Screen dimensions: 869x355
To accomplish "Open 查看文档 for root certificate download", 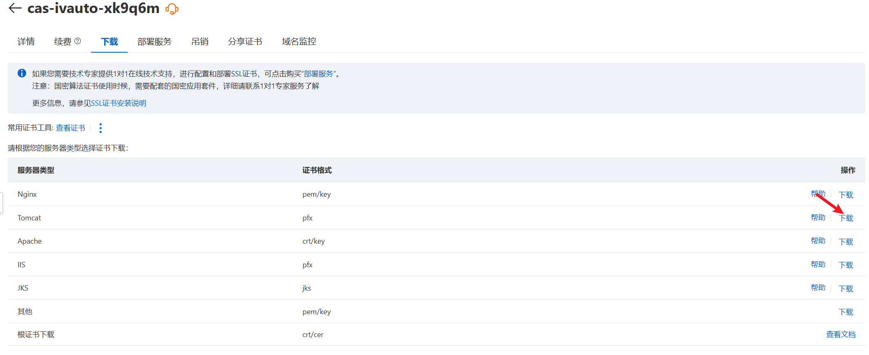I will point(840,335).
